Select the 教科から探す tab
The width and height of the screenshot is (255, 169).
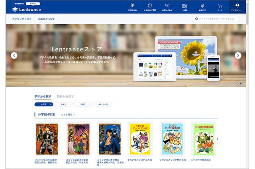point(65,97)
